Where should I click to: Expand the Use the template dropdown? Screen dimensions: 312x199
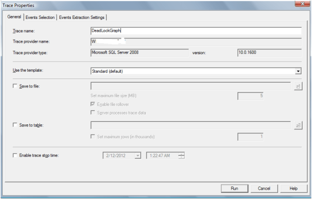pos(298,71)
